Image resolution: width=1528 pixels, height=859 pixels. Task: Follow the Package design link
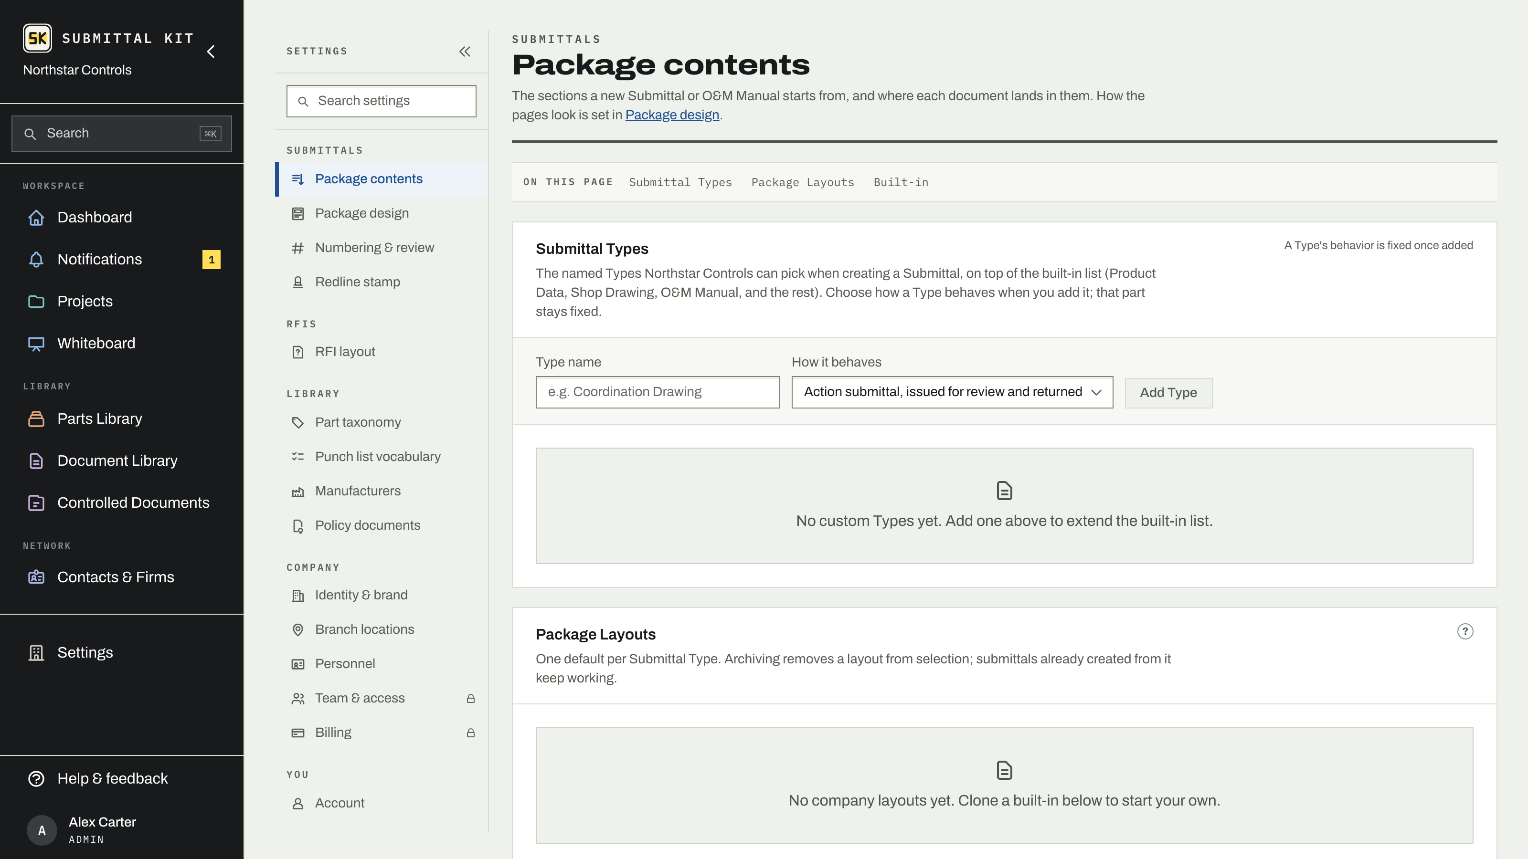[x=672, y=115]
